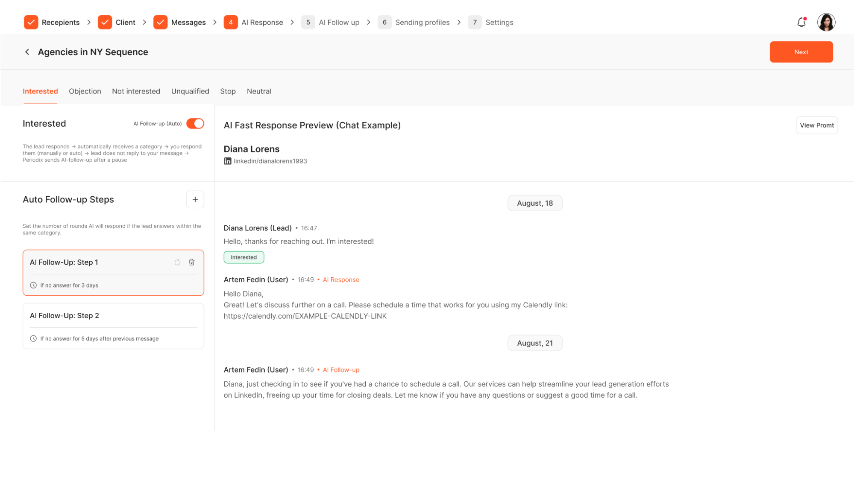
Task: Click the View Prompt button
Action: coord(817,125)
